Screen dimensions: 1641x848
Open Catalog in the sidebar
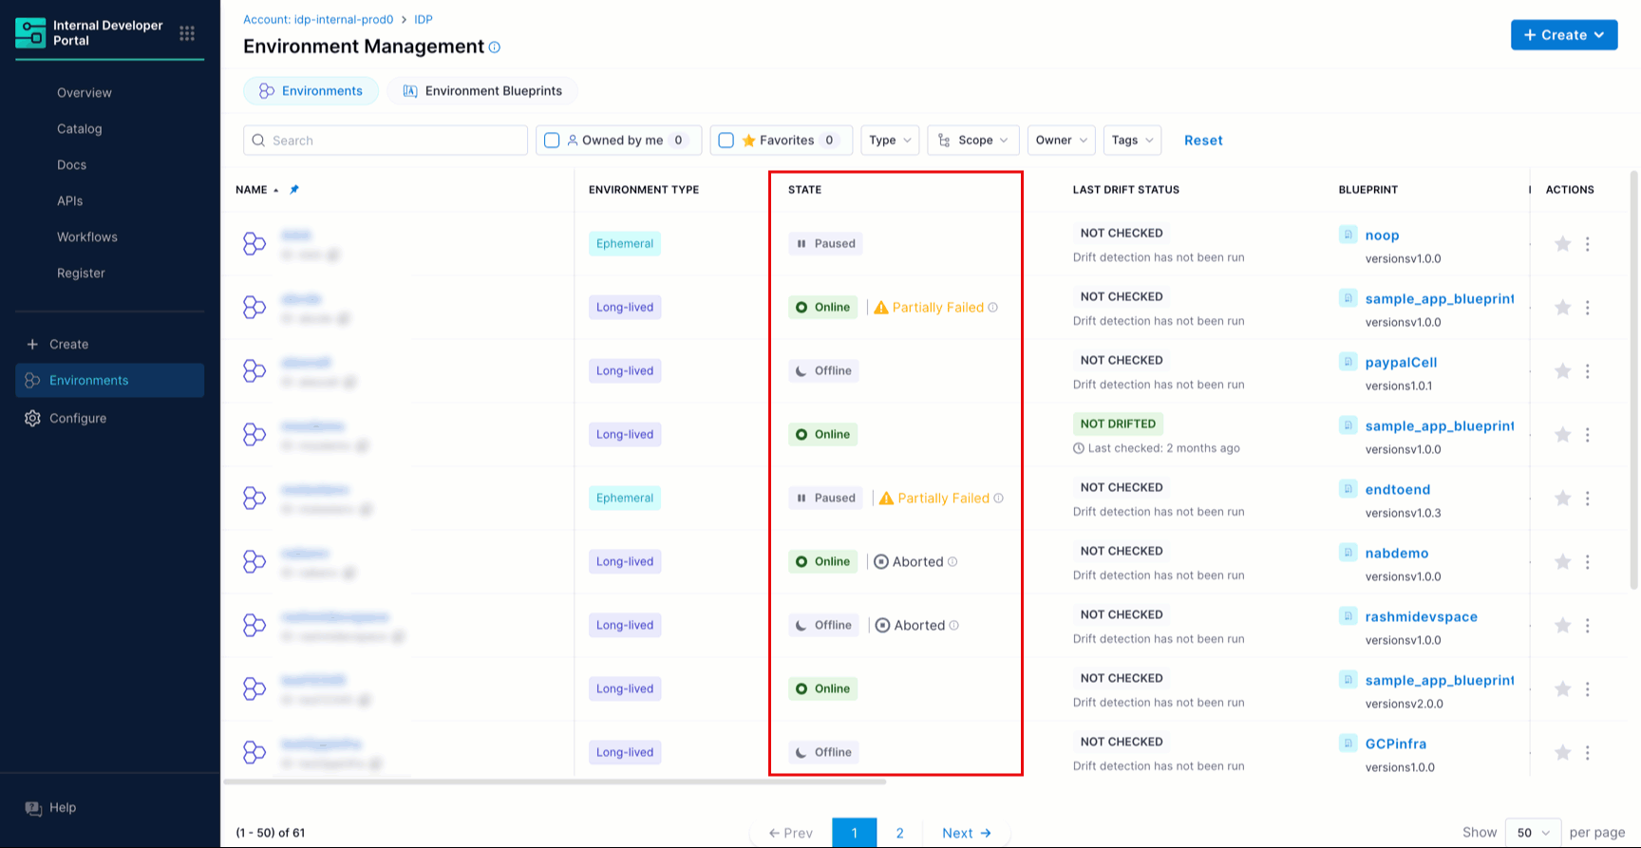80,129
